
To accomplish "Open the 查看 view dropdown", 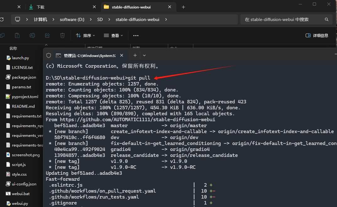I will 113,35.
